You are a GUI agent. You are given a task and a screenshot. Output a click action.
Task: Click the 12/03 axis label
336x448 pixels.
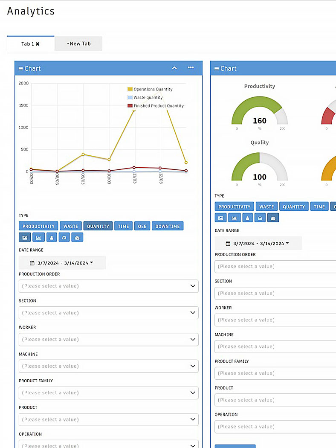click(161, 179)
